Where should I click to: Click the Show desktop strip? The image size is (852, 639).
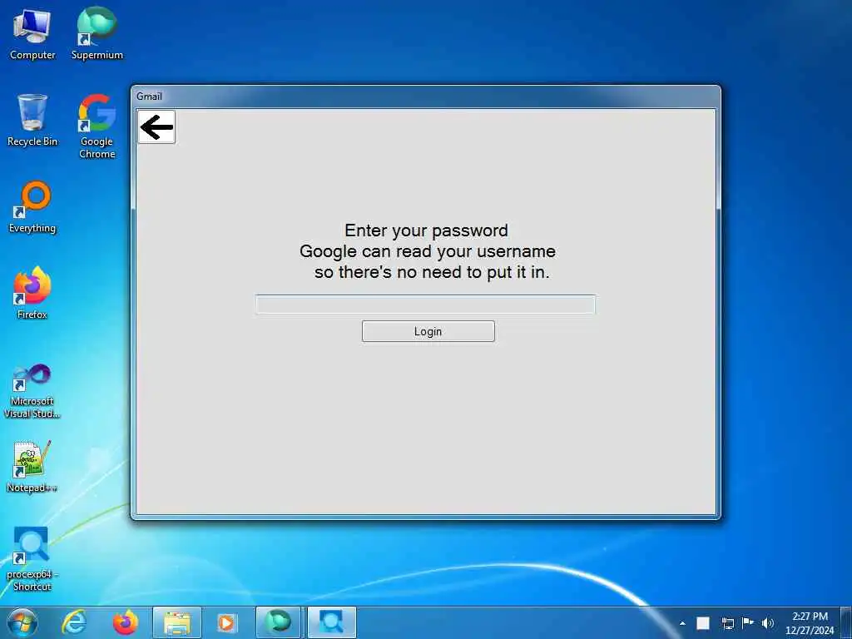[x=846, y=622]
